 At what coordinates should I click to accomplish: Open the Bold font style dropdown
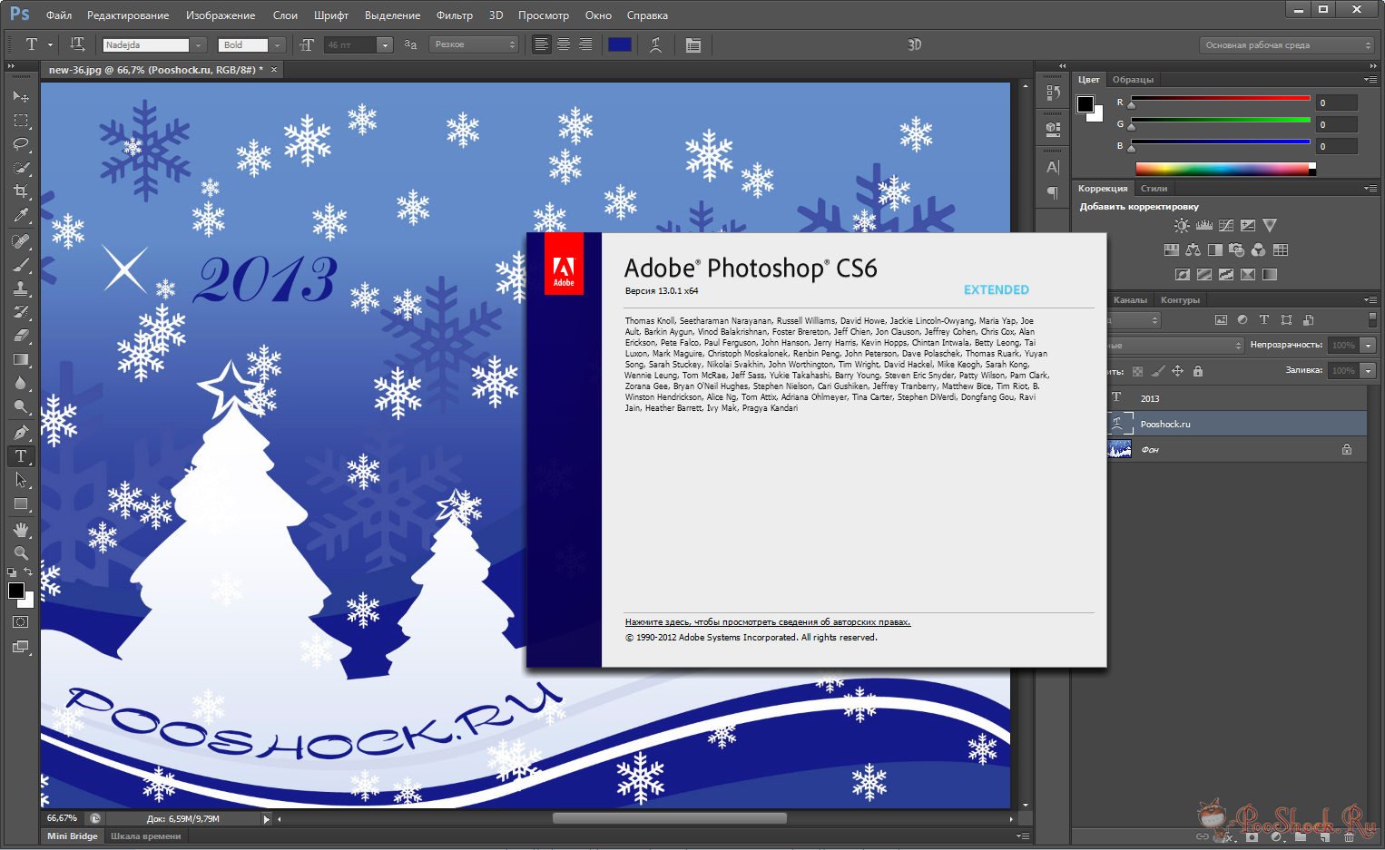point(277,44)
